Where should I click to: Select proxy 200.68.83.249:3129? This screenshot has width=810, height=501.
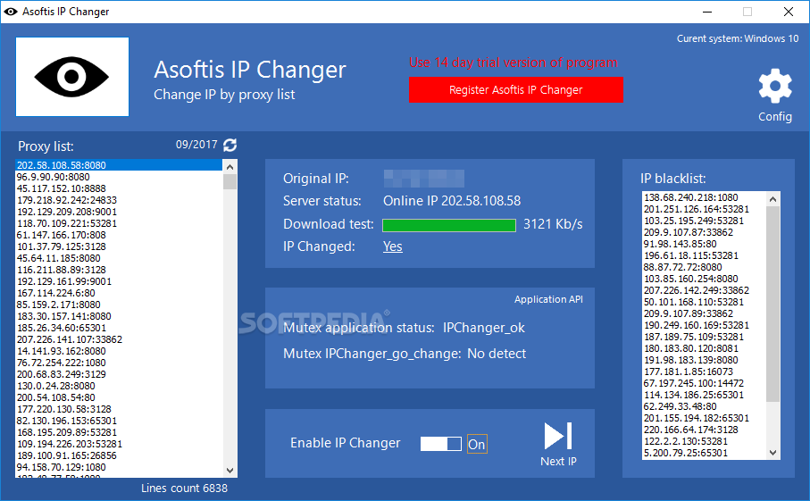[119, 374]
